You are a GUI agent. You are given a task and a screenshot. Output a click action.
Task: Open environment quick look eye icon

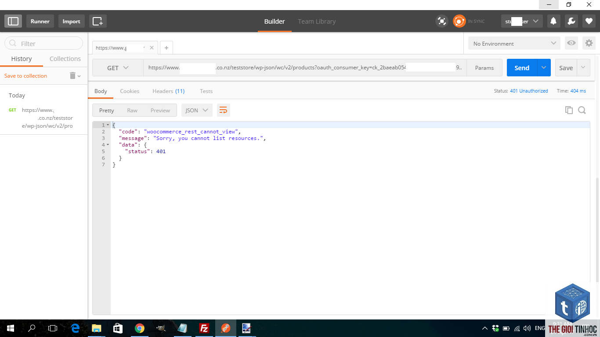[571, 43]
